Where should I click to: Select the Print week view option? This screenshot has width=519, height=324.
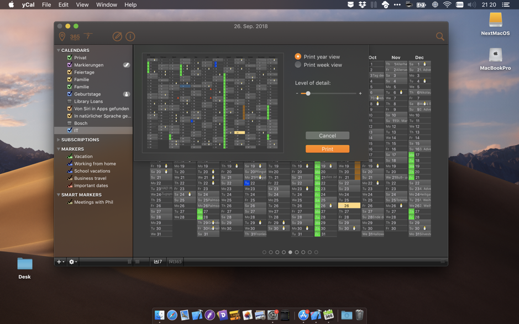pyautogui.click(x=297, y=64)
